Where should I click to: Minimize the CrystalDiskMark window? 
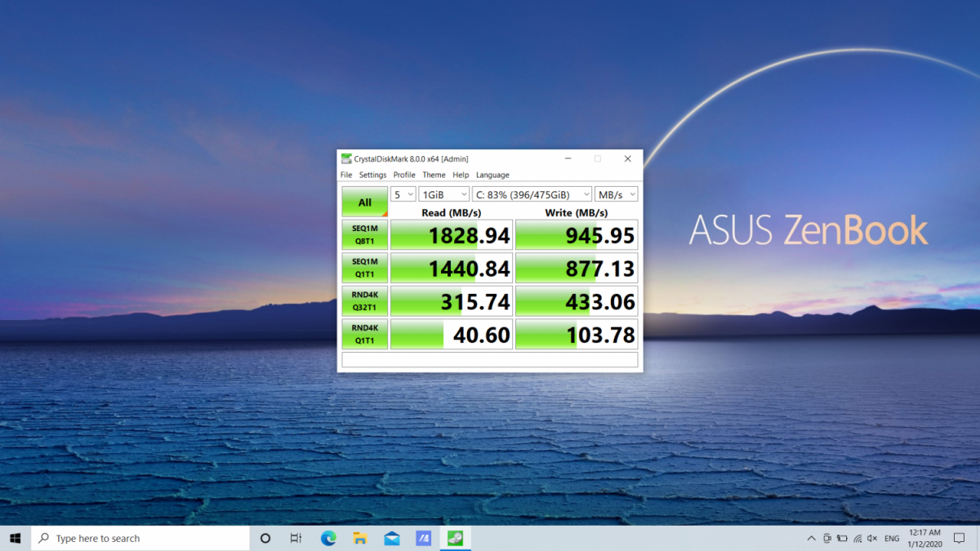568,158
